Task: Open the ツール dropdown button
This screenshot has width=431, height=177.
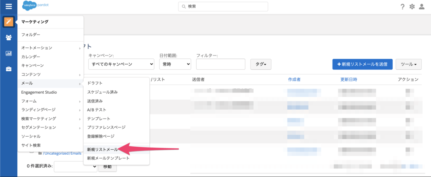Action: pos(409,64)
